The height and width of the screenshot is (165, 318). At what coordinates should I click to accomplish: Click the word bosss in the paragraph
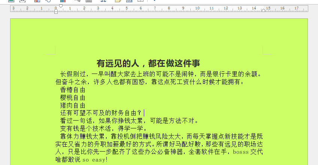[x=241, y=152]
